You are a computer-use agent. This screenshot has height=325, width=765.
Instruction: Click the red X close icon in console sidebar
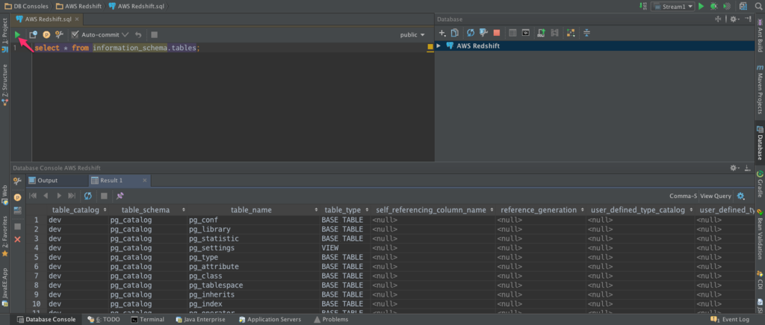[x=18, y=239]
